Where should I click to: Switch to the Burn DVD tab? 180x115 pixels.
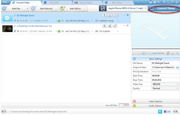tap(54, 2)
